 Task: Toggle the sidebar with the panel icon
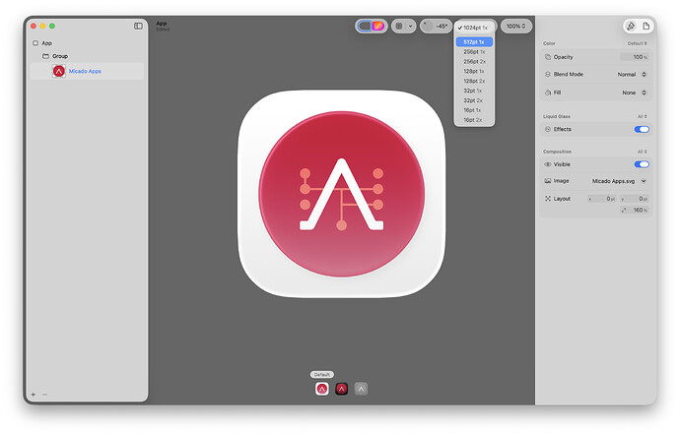tap(138, 26)
